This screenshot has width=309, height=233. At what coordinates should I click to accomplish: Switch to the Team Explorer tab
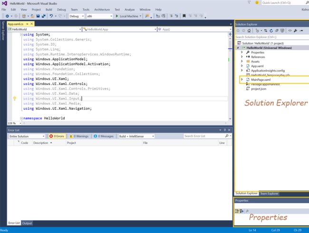(269, 194)
